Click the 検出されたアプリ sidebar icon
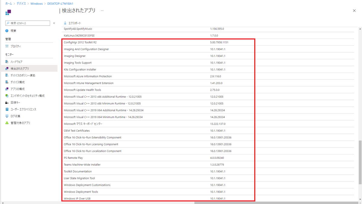Viewport: 362px width, 204px height. point(7,69)
